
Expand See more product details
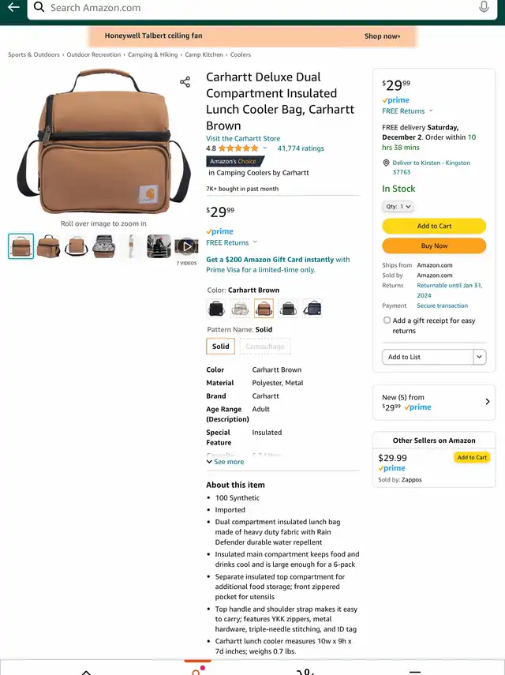225,462
